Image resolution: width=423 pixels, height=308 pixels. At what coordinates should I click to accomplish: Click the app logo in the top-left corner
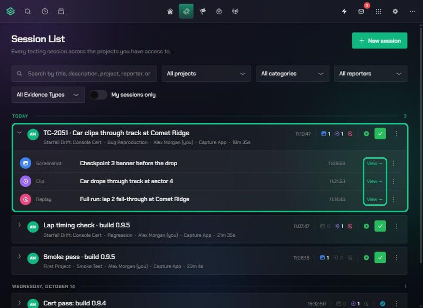click(x=11, y=11)
